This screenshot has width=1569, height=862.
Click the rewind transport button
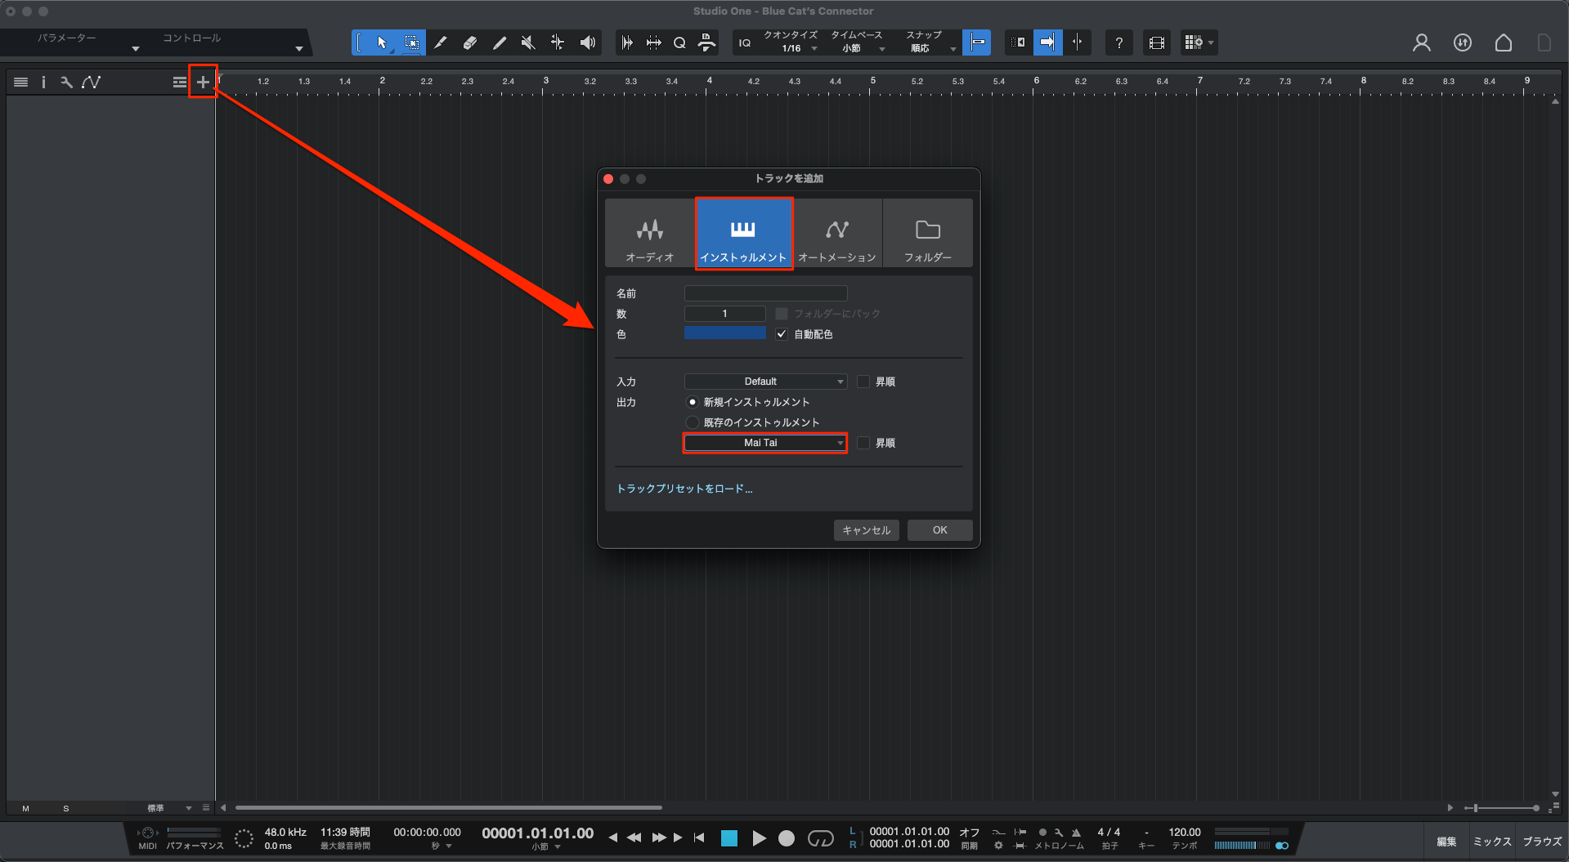pos(634,837)
